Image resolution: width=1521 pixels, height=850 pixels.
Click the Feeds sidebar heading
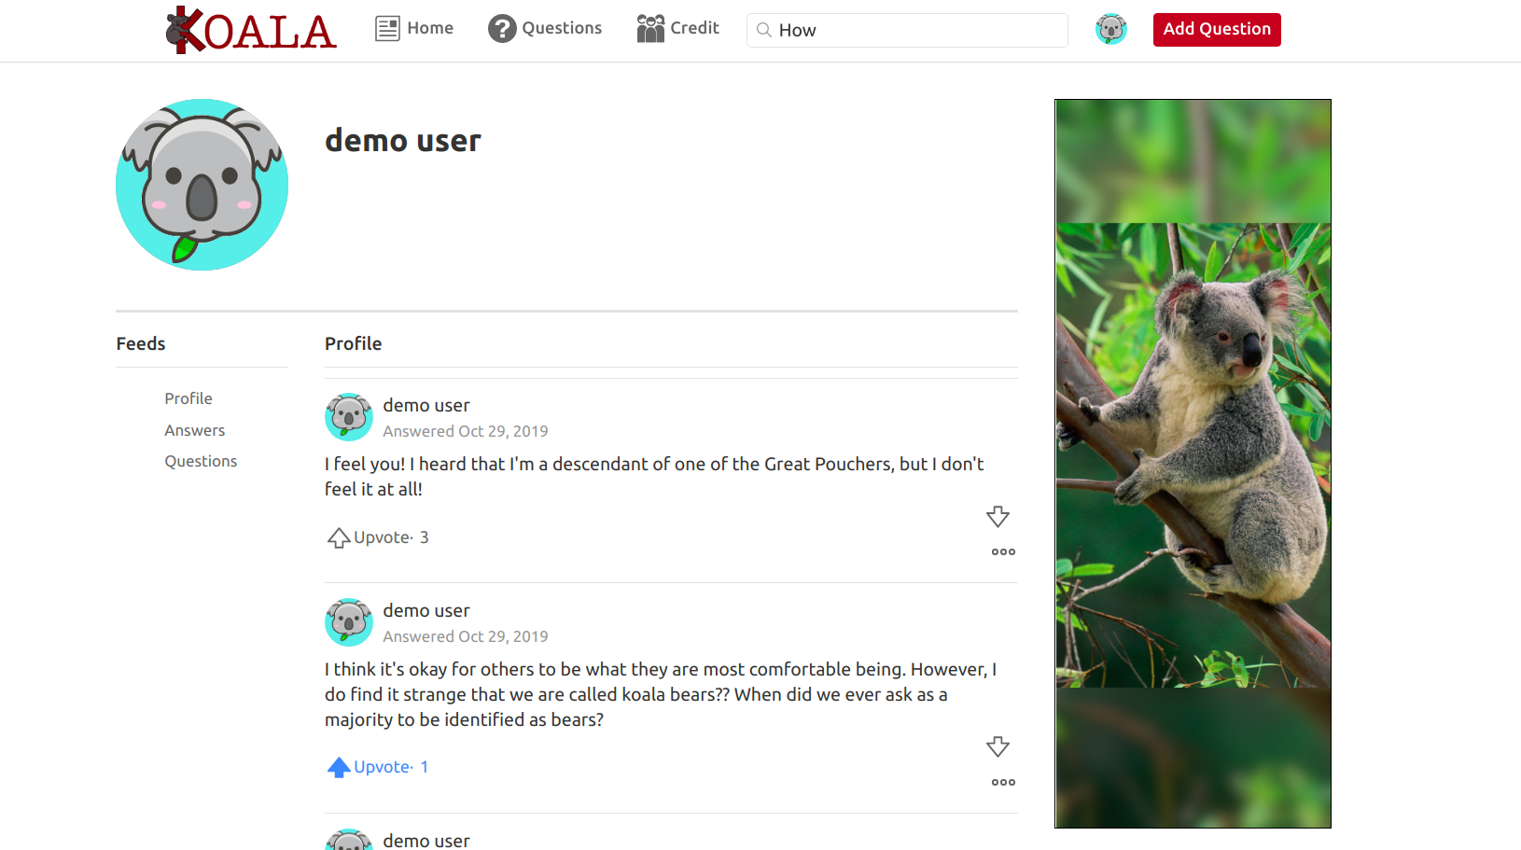pyautogui.click(x=141, y=343)
